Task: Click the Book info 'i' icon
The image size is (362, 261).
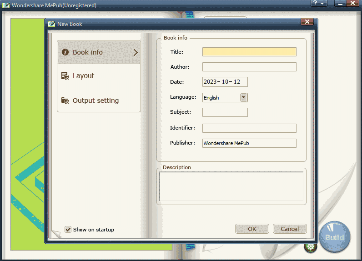Action: click(x=65, y=52)
